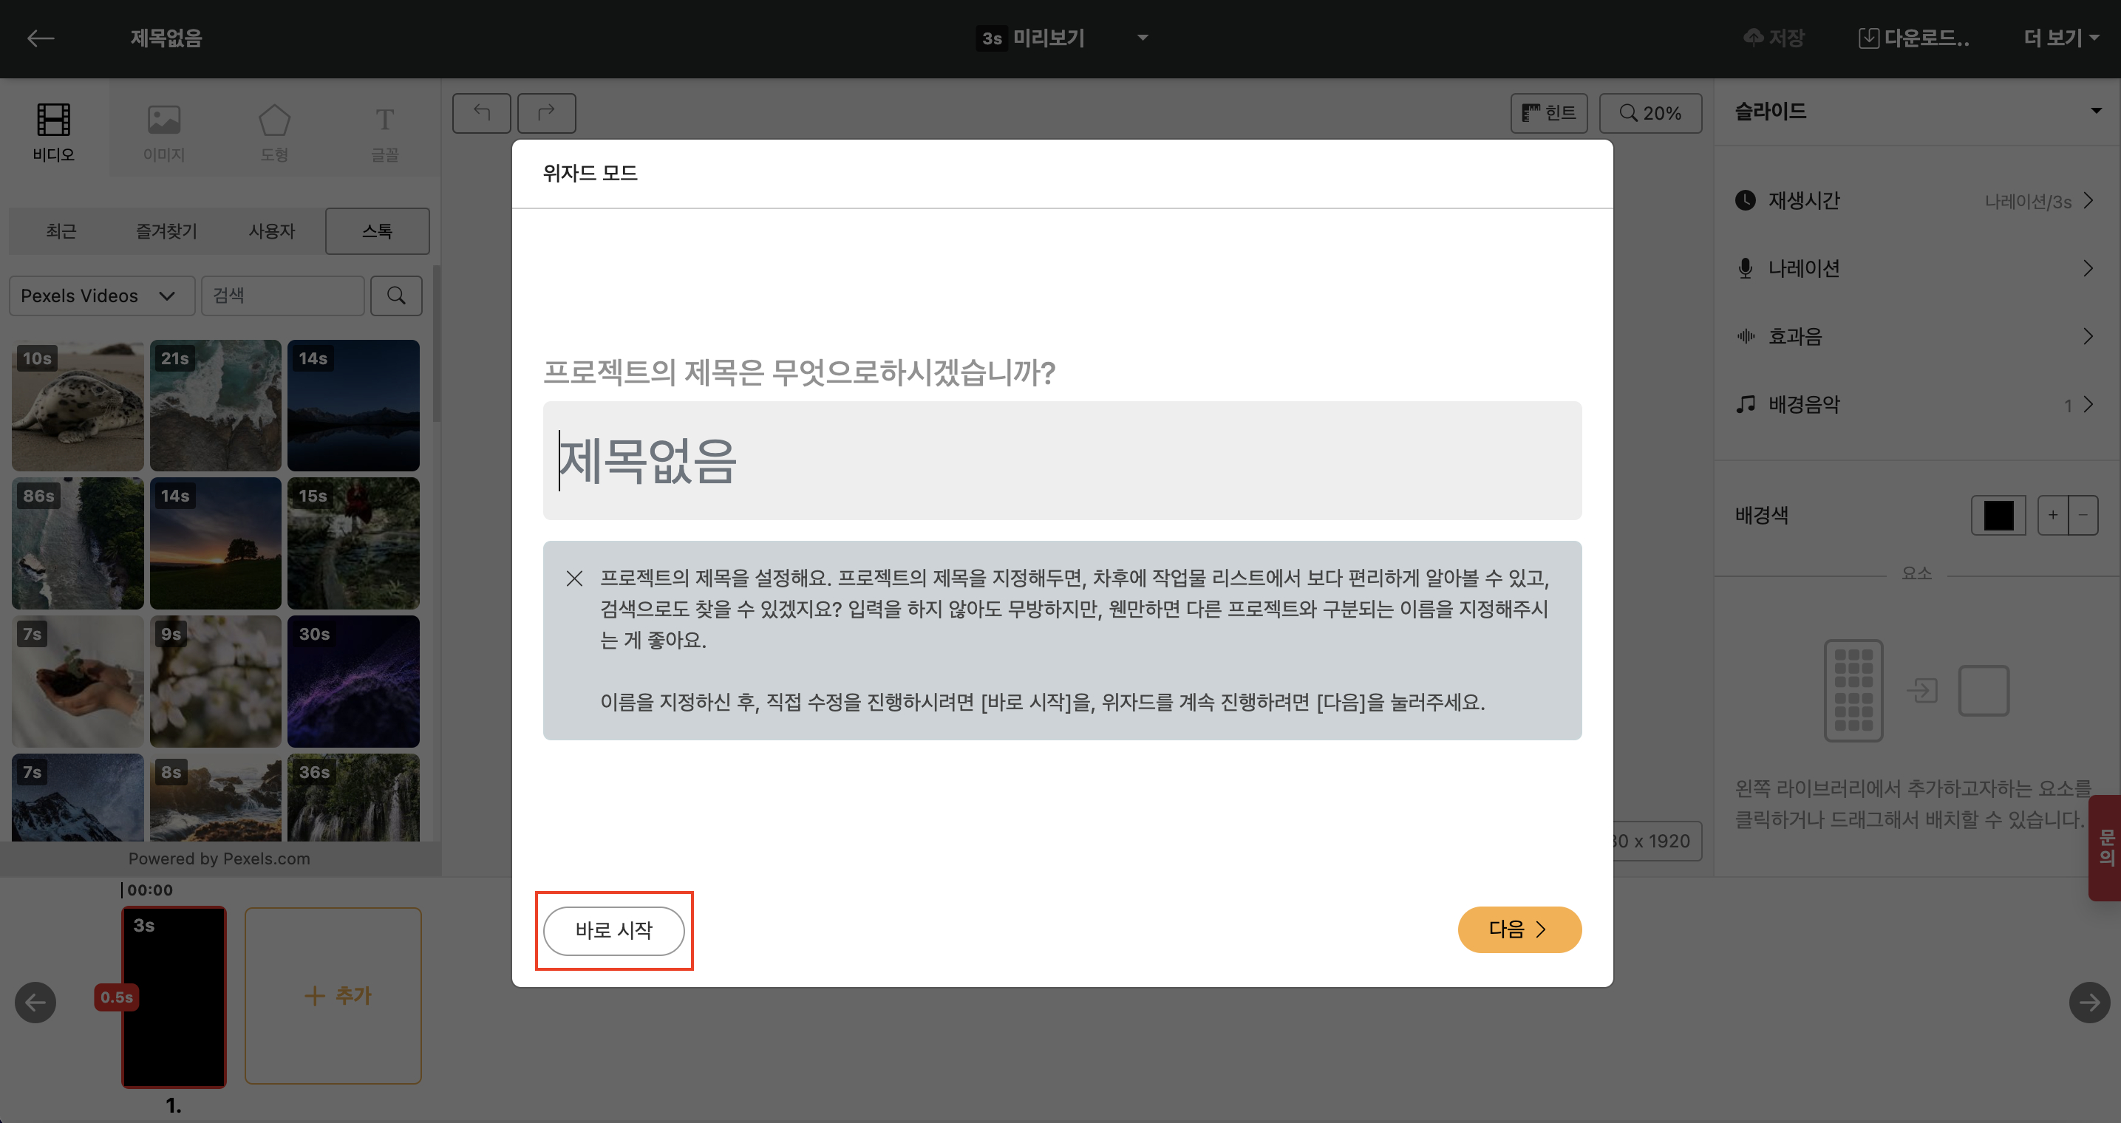Select the 10s seal video thumbnail
2121x1123 pixels.
(78, 406)
